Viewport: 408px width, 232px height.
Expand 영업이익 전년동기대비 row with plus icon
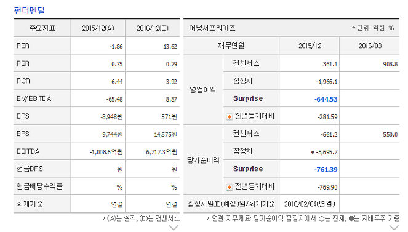click(x=230, y=117)
